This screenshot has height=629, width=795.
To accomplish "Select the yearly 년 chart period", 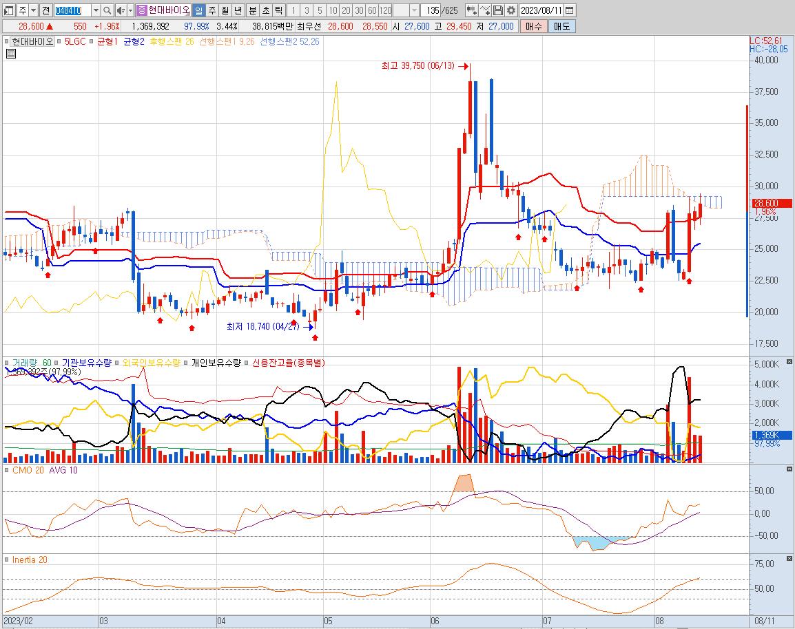I will tap(238, 10).
